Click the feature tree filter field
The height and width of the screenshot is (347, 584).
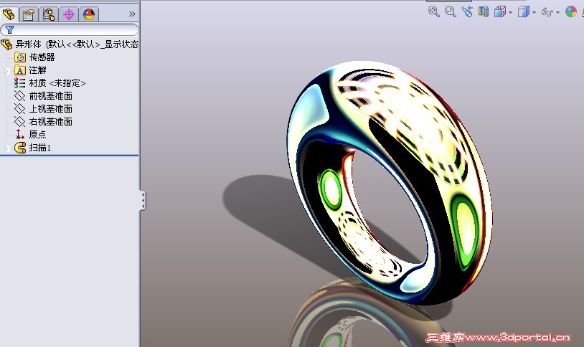coord(70,29)
